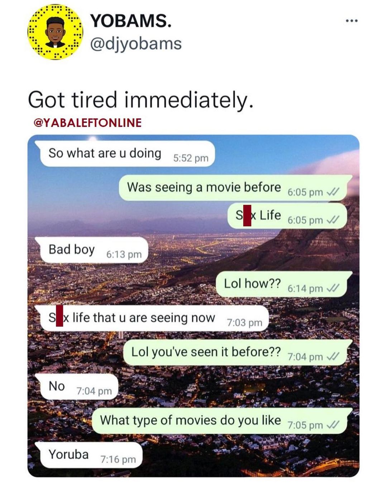387x484 pixels.
Task: Tap the 'So what are u doing' message
Action: 127,154
